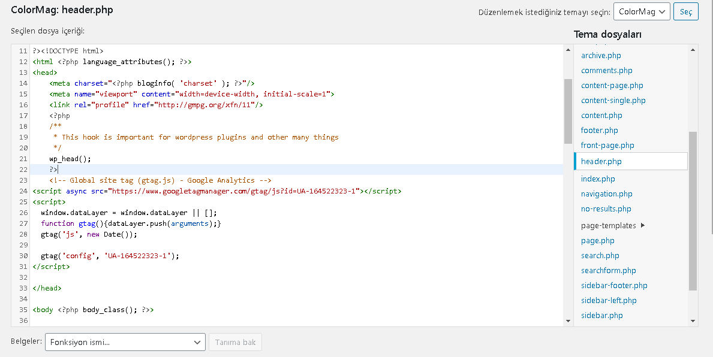Viewport: 713px width, 357px height.
Task: Open searchform.php theme file
Action: tap(609, 271)
